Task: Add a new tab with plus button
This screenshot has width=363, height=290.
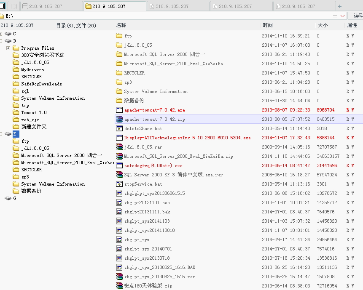Action: (x=340, y=6)
